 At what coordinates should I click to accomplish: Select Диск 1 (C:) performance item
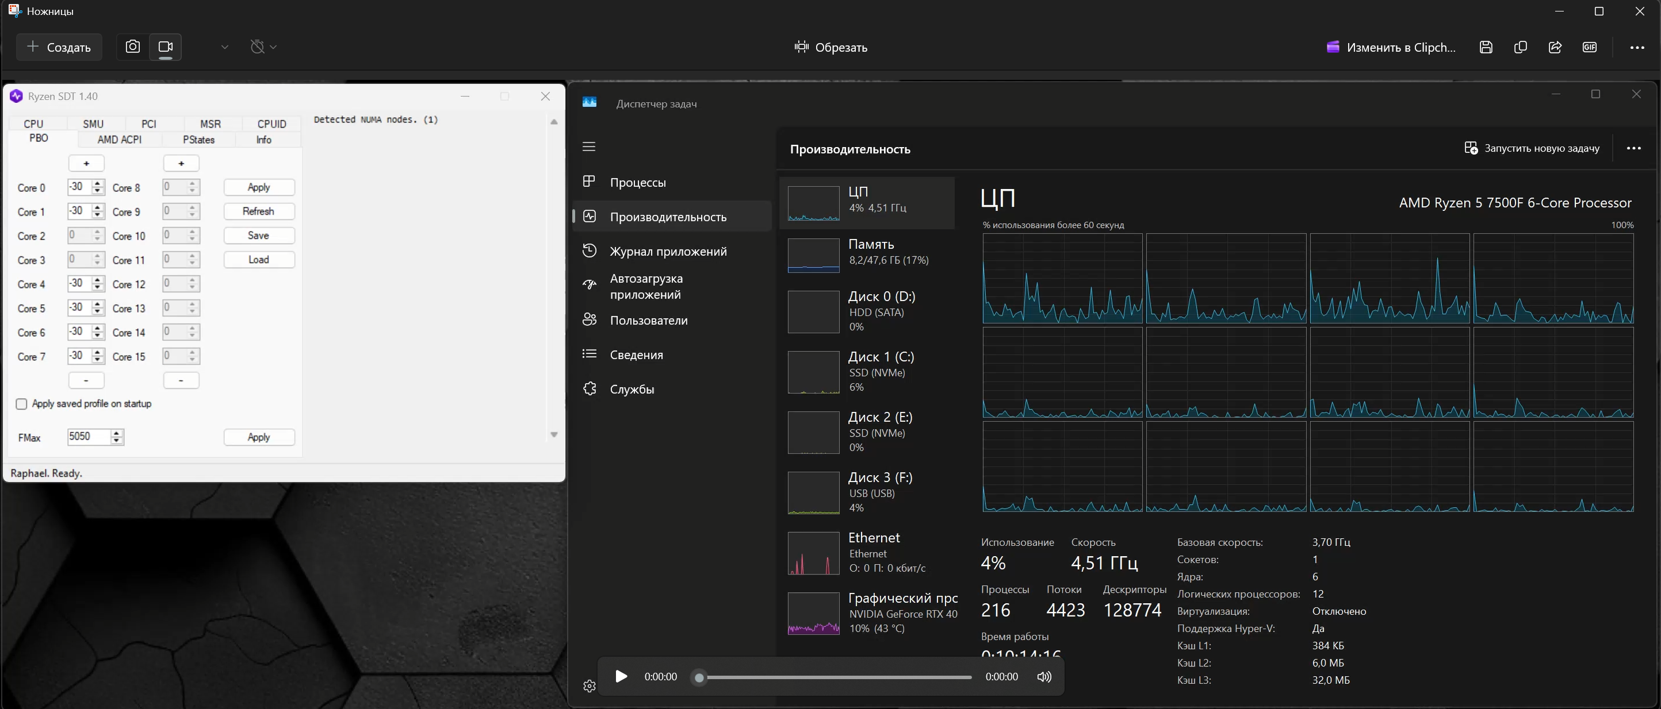click(867, 372)
